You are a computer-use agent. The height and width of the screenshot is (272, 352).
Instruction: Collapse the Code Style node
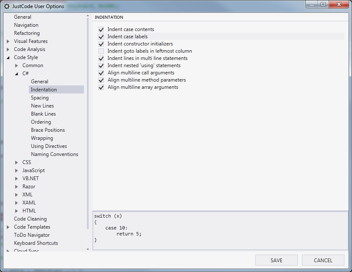click(x=8, y=58)
